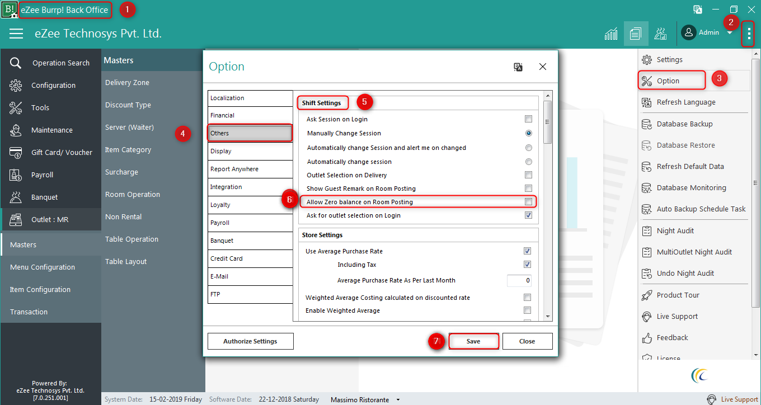Open Live Support in right menu
Viewport: 761px width, 405px height.
click(x=694, y=316)
